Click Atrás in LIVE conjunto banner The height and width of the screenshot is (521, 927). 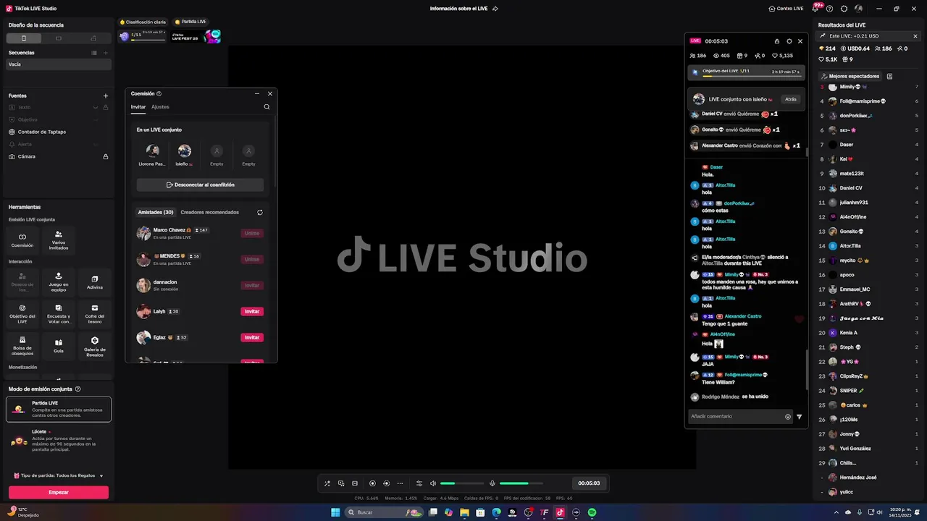coord(791,99)
